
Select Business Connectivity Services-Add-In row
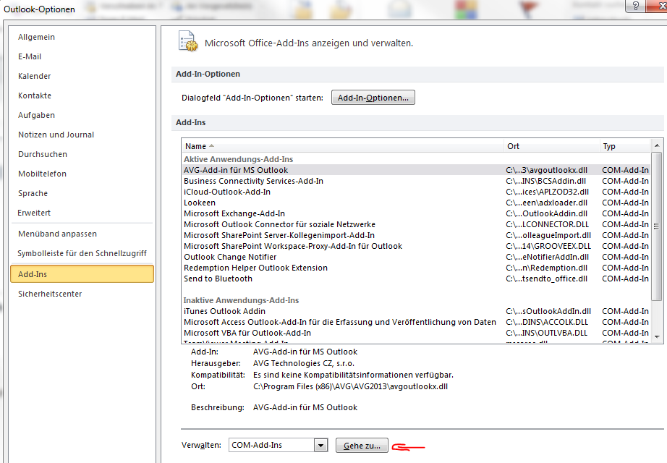coord(416,181)
